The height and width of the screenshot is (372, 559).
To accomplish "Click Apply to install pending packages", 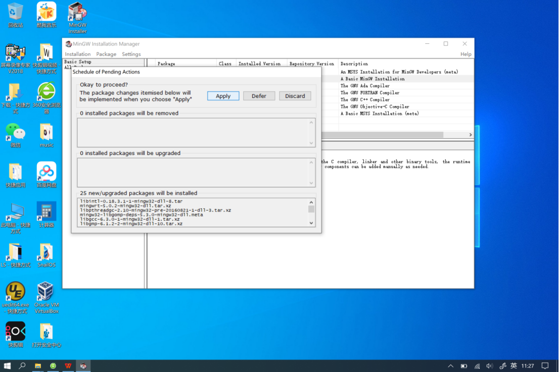I will point(223,96).
